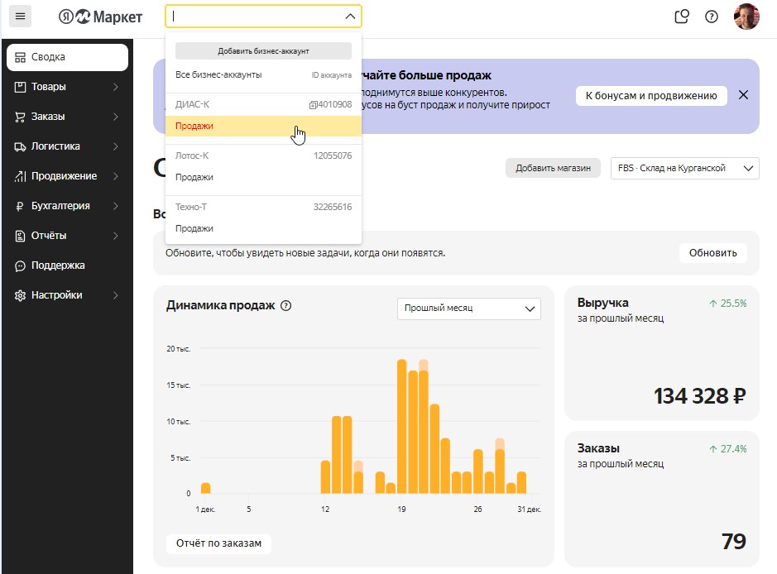777x574 pixels.
Task: Click the Добавить бизнес-аккаунт button
Action: click(263, 51)
